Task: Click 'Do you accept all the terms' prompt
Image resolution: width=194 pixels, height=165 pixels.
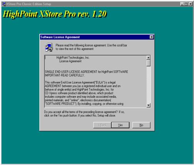Action: pos(84,114)
